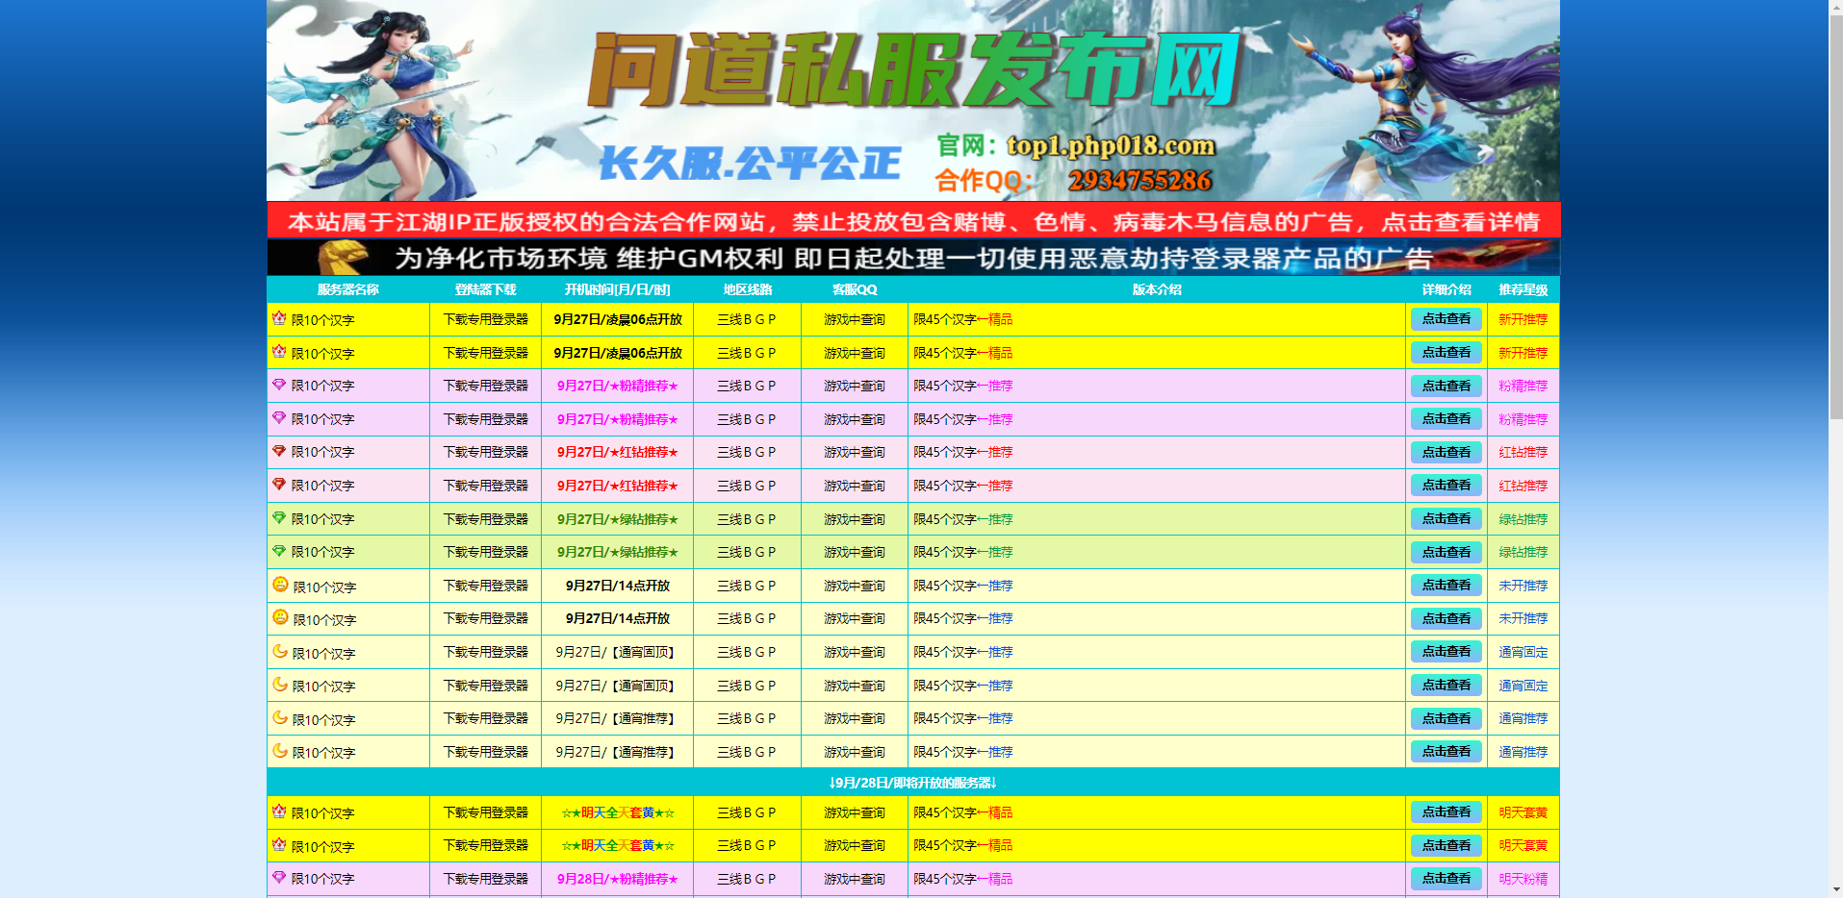Viewport: 1843px width, 899px height.
Task: Click the 版本介绍 column header
Action: [x=1157, y=289]
